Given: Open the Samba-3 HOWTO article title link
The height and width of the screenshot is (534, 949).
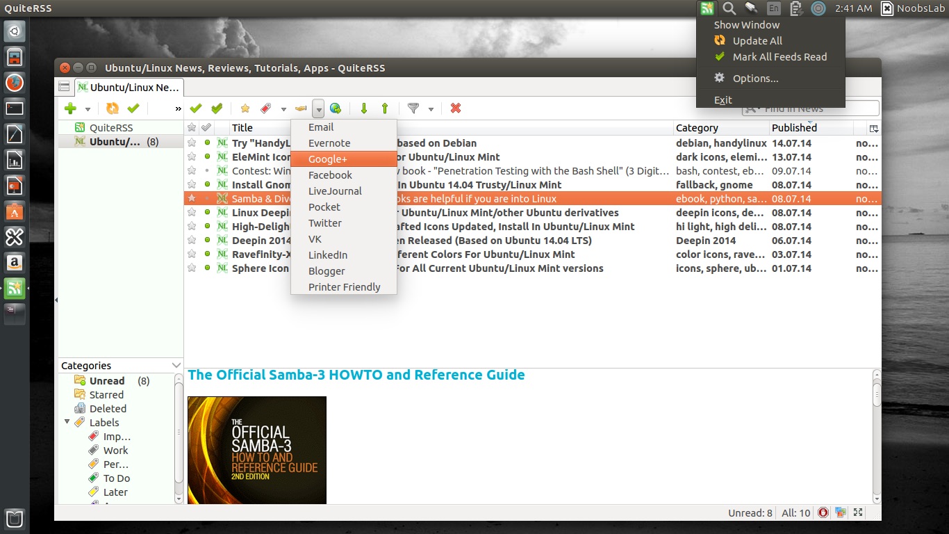Looking at the screenshot, I should coord(356,375).
